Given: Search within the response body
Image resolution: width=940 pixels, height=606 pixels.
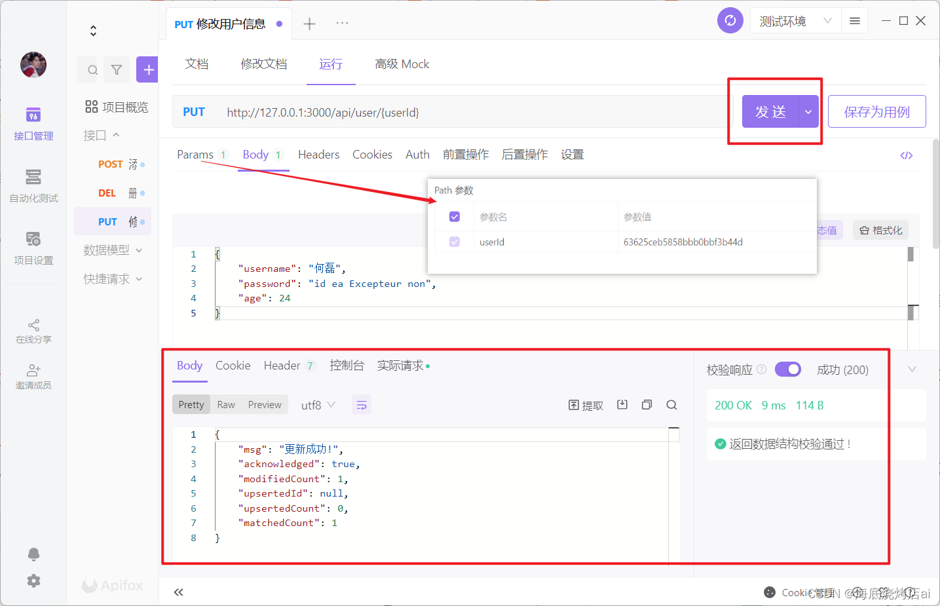Looking at the screenshot, I should coord(671,405).
